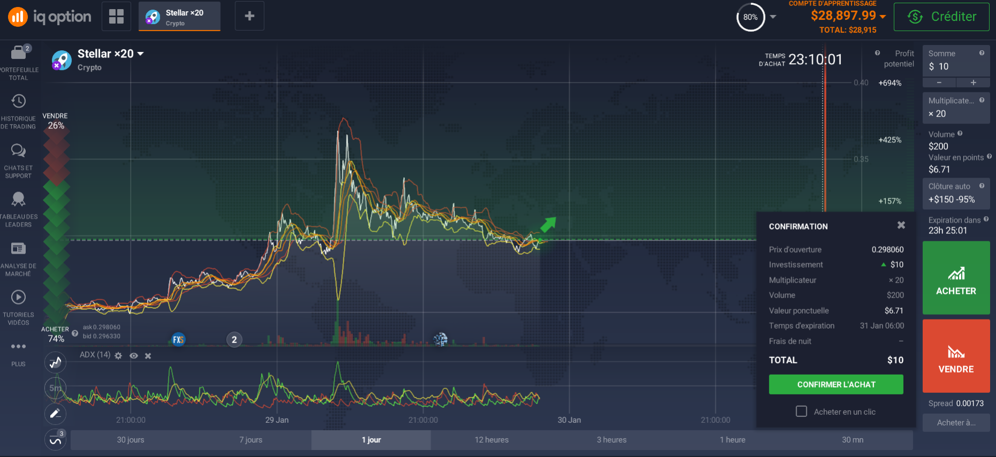This screenshot has height=457, width=996.
Task: Open the Expiration dans selector
Action: coord(956,225)
